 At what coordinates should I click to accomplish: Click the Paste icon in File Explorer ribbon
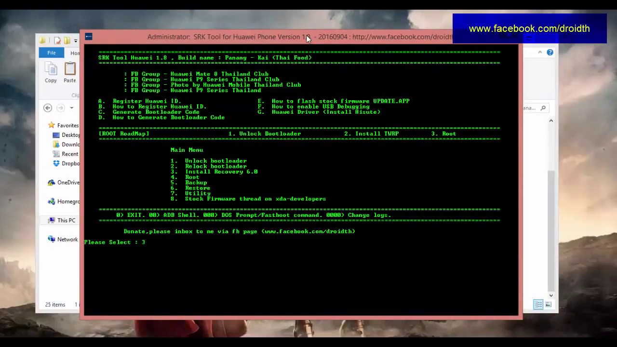coord(70,73)
